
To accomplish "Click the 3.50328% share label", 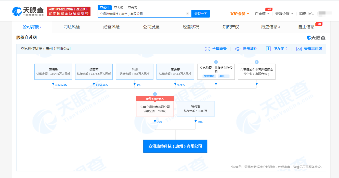I will coord(61,85).
